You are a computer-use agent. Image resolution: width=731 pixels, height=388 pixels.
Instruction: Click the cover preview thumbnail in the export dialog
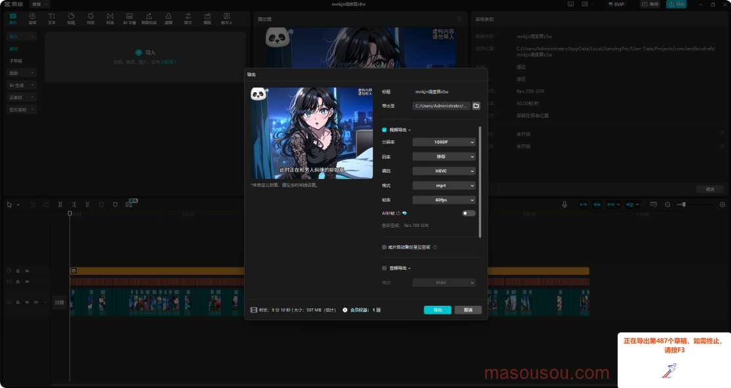(x=311, y=133)
